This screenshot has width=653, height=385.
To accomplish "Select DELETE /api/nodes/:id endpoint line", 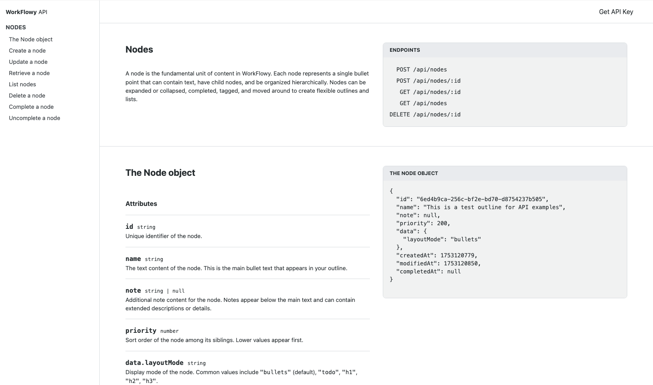I will (x=425, y=114).
